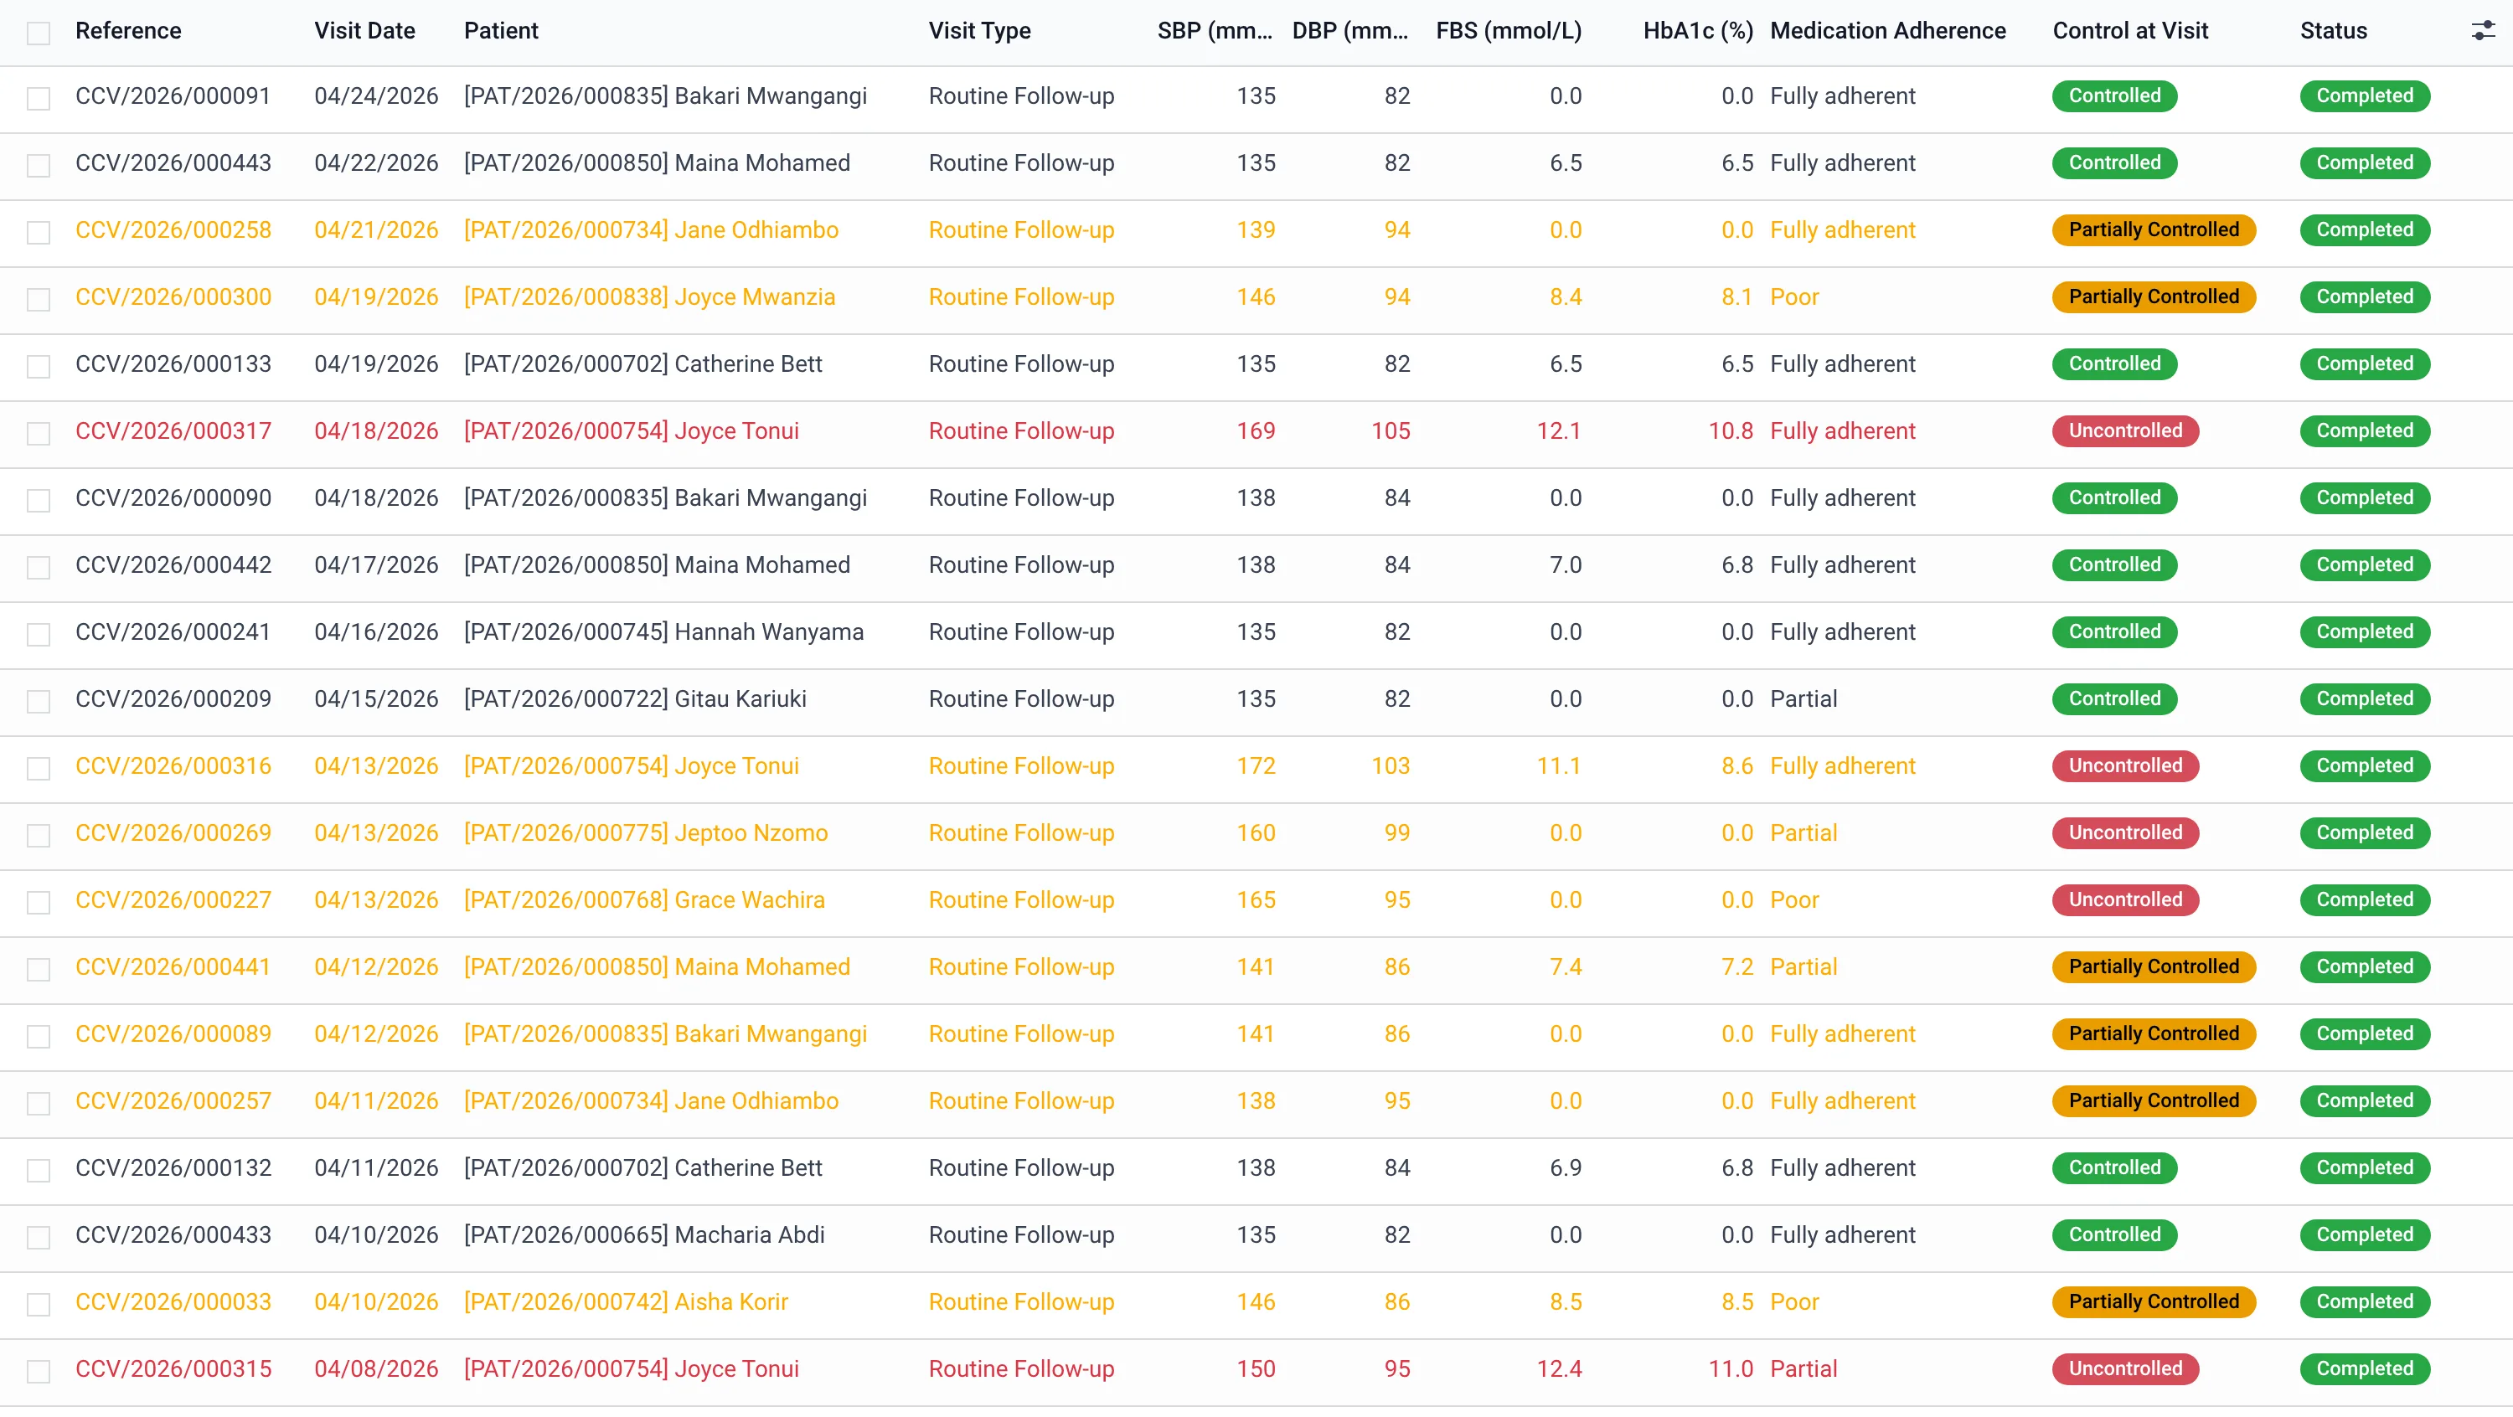Open optional columns settings icon

tap(2483, 31)
